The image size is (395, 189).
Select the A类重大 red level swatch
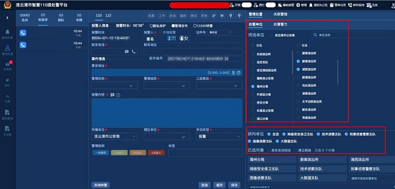pos(156,152)
